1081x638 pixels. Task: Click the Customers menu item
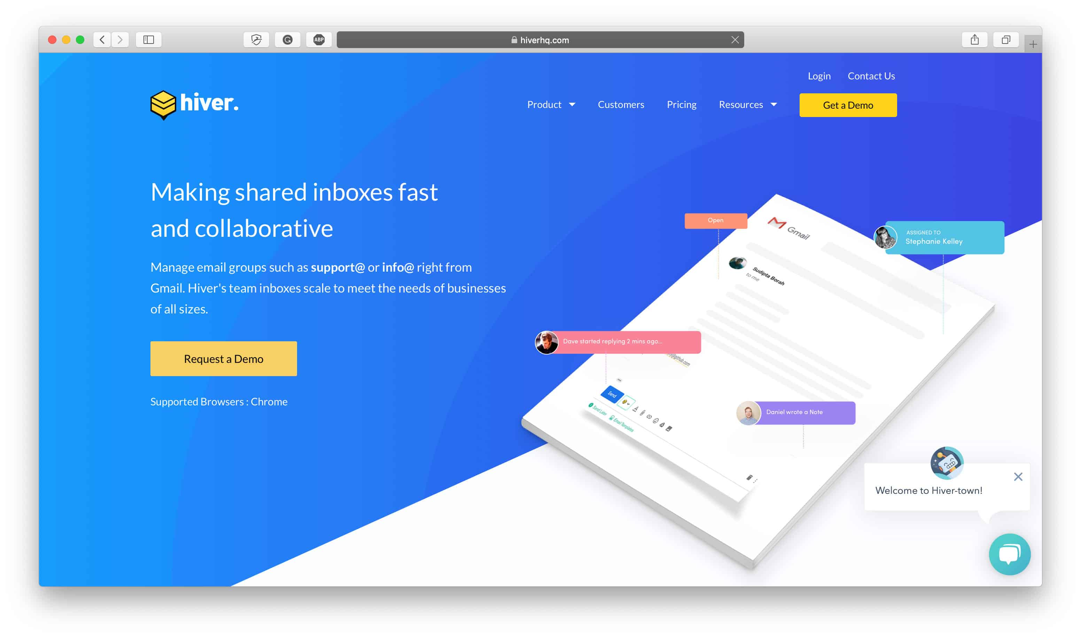click(x=621, y=105)
